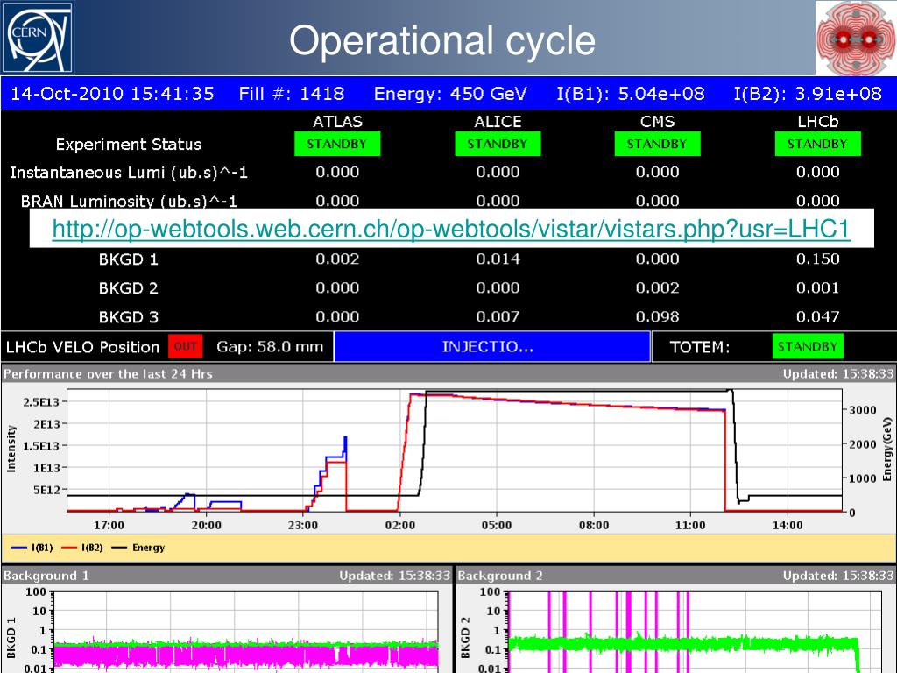The height and width of the screenshot is (673, 897).
Task: Click the black Energy legend line
Action: (x=119, y=548)
